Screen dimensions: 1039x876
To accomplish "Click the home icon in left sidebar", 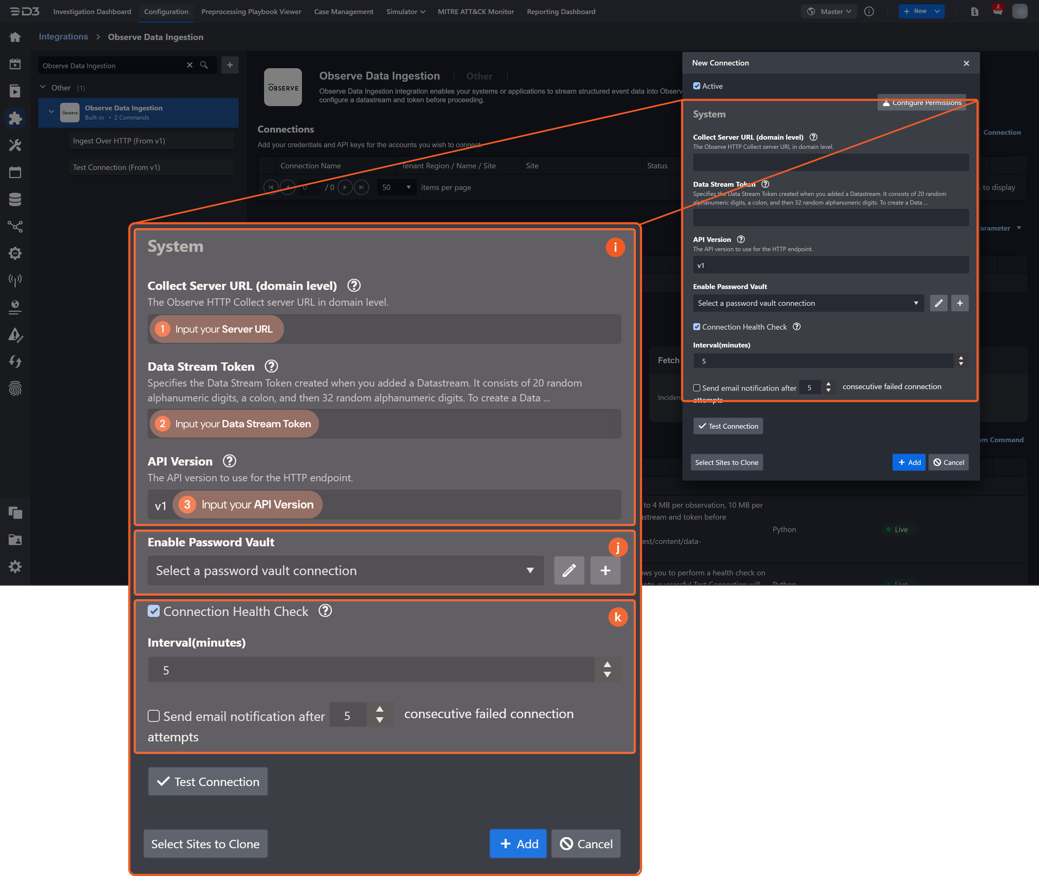I will 15,37.
